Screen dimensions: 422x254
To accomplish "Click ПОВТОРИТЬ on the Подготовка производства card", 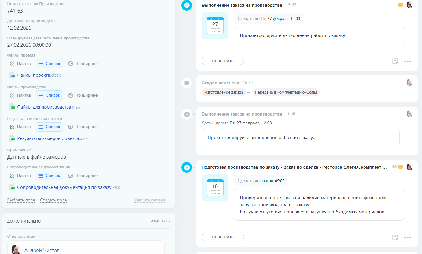I will tap(223, 237).
